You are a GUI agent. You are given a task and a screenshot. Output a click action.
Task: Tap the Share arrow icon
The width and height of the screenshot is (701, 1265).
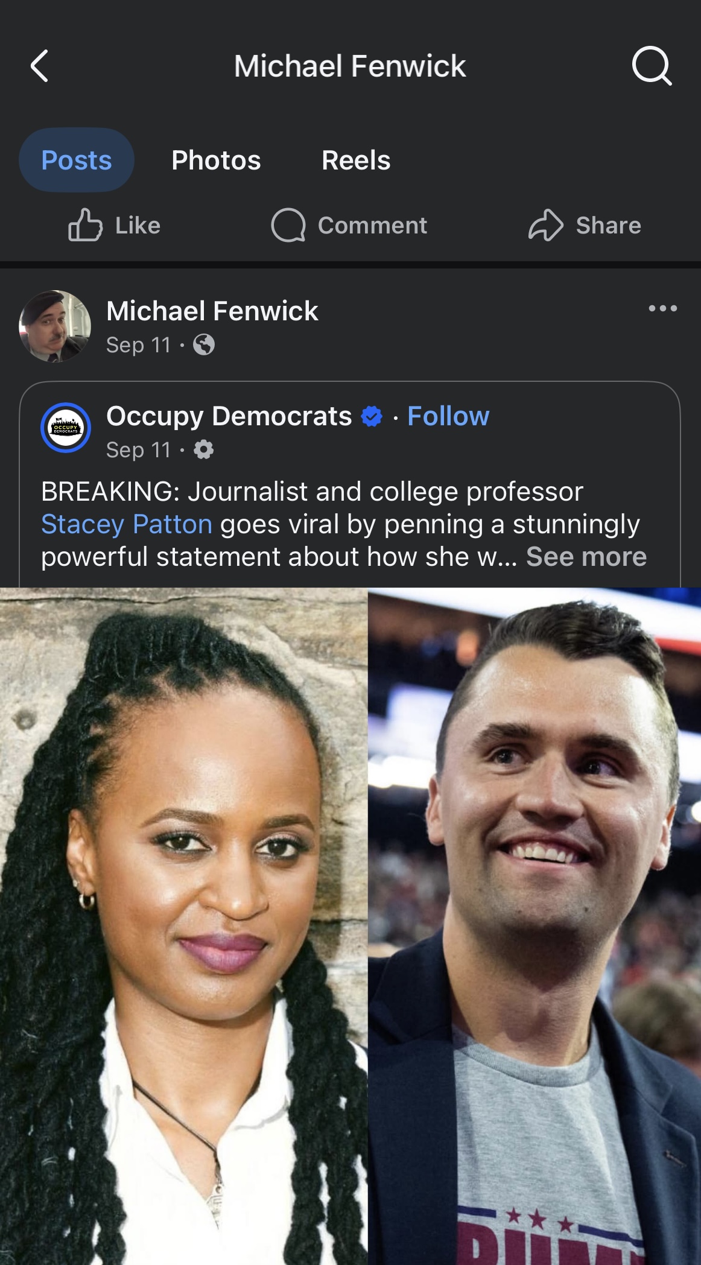pyautogui.click(x=546, y=225)
